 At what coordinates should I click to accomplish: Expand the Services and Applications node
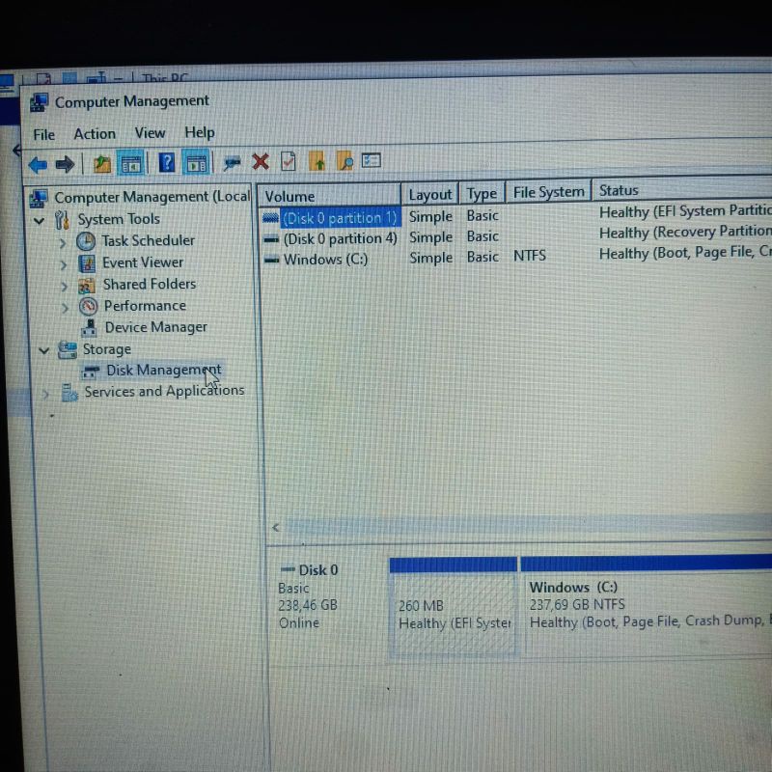[45, 394]
